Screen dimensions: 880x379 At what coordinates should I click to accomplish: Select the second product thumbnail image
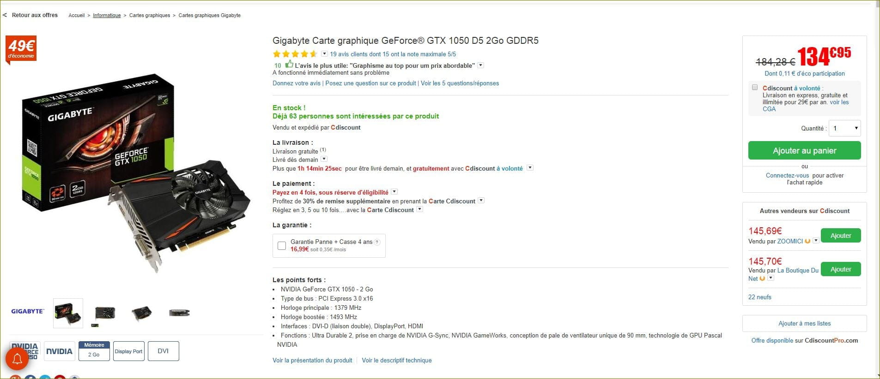coord(105,314)
